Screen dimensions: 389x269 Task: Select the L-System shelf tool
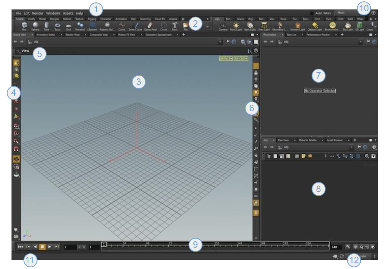(x=92, y=26)
